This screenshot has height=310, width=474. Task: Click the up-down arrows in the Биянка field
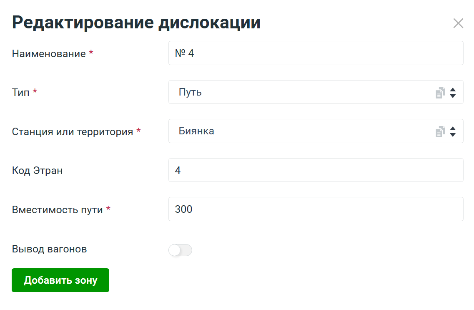tap(453, 132)
